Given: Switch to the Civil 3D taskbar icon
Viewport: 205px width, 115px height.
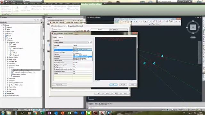Looking at the screenshot, I should pyautogui.click(x=102, y=113).
